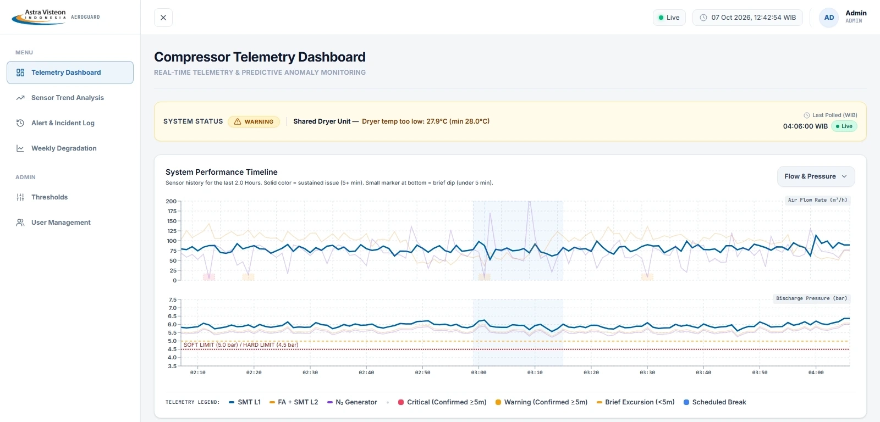The width and height of the screenshot is (880, 422).
Task: Click the warning triangle icon in status
Action: pos(238,121)
